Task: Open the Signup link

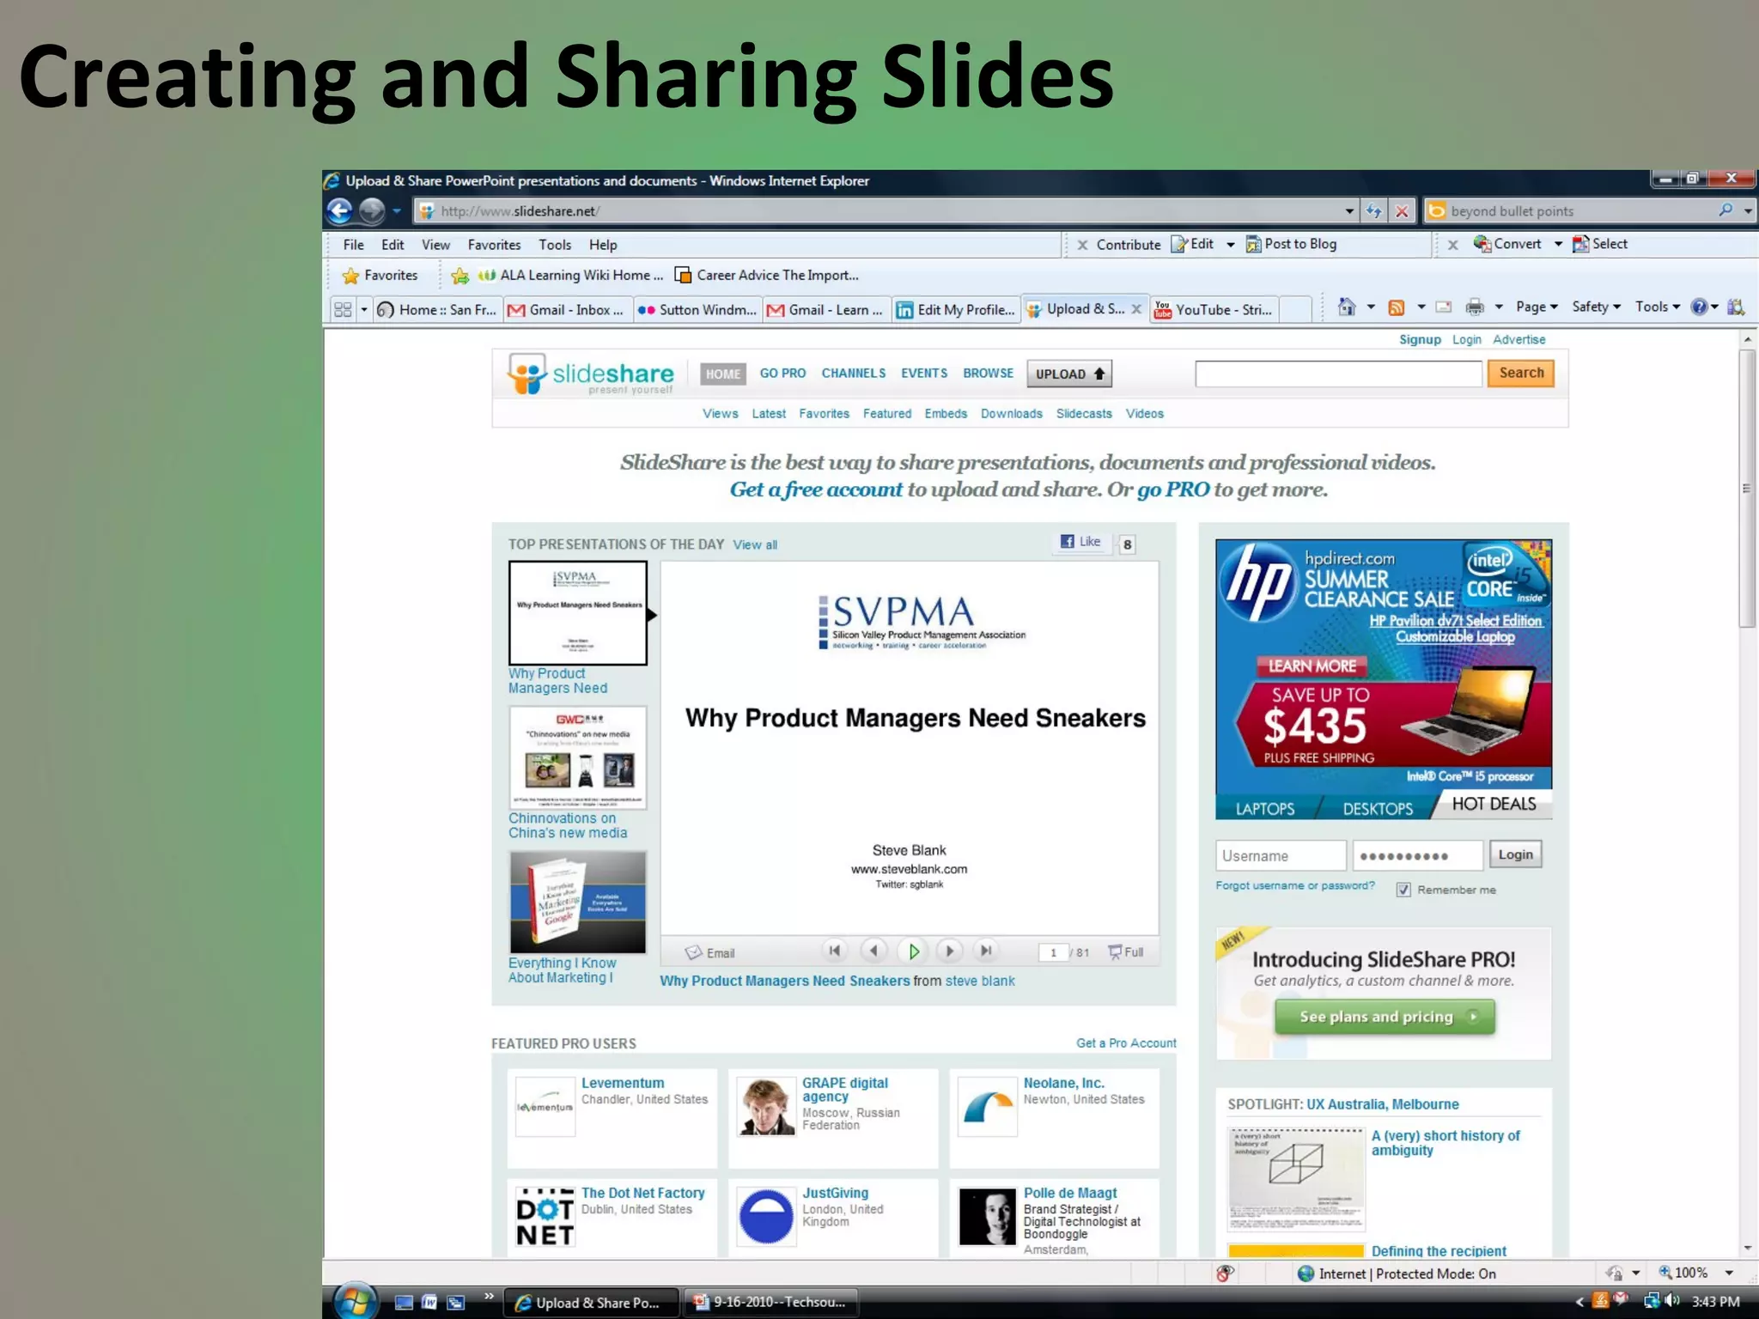Action: click(x=1420, y=340)
